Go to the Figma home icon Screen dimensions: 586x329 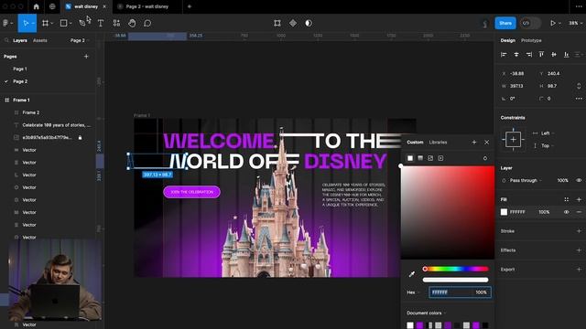[x=37, y=6]
